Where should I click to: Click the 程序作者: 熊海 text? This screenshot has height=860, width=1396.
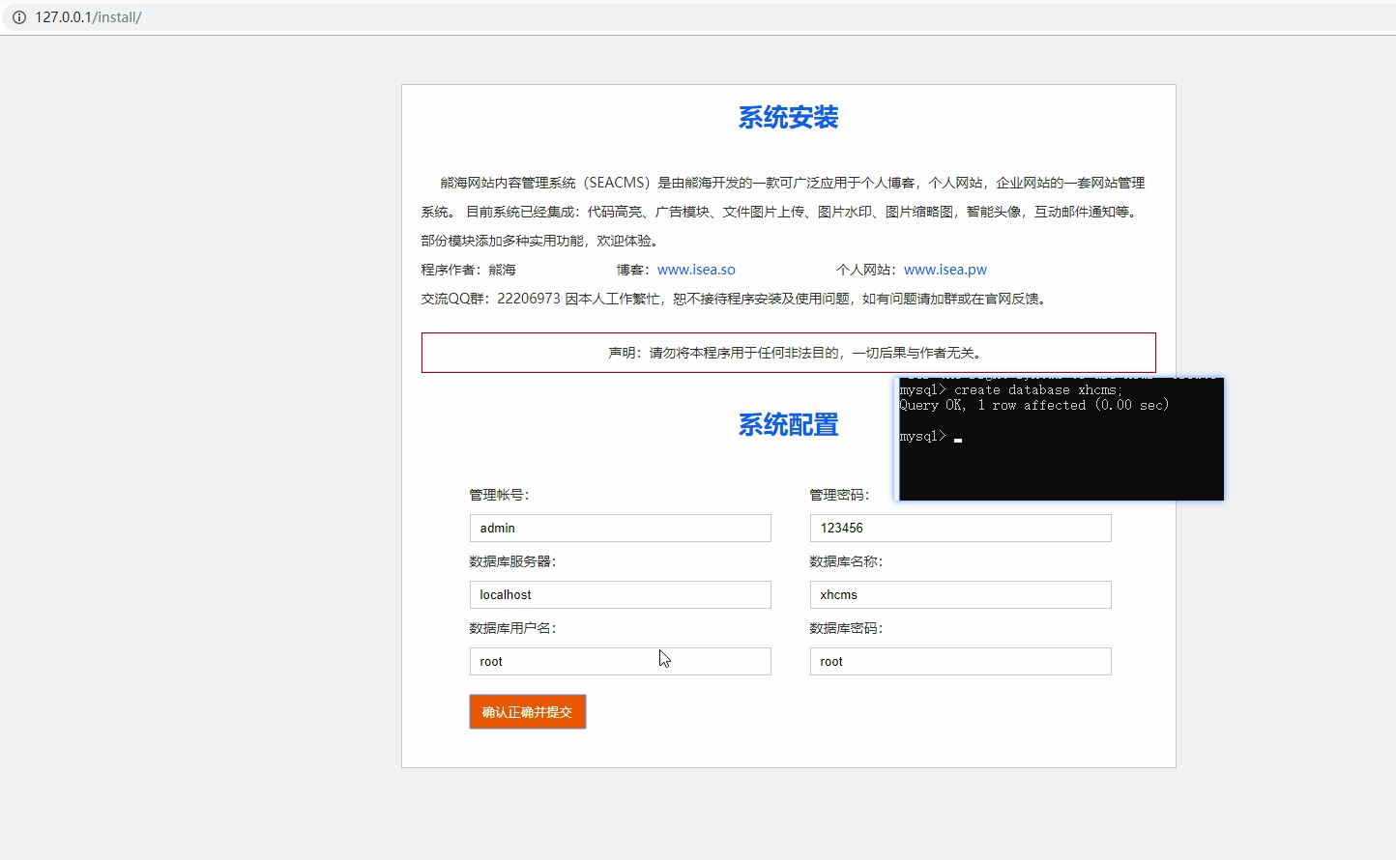469,270
